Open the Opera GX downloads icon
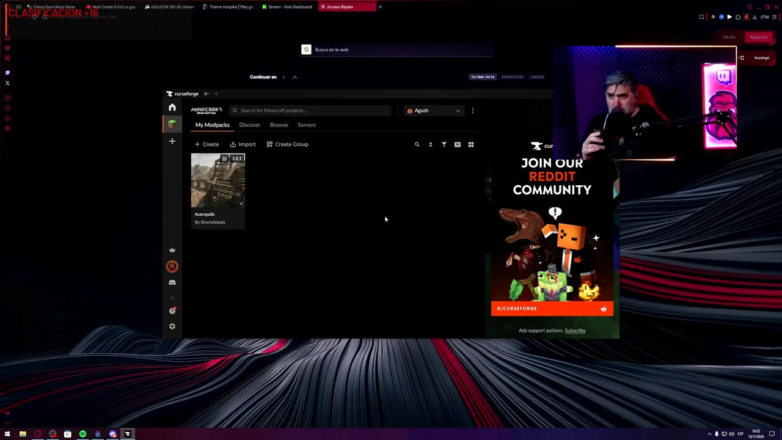 (755, 17)
